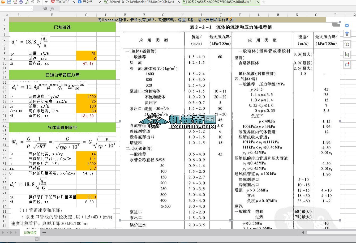Select the Mach number cell 0.3
This screenshot has width=356, height=243.
tap(86, 168)
